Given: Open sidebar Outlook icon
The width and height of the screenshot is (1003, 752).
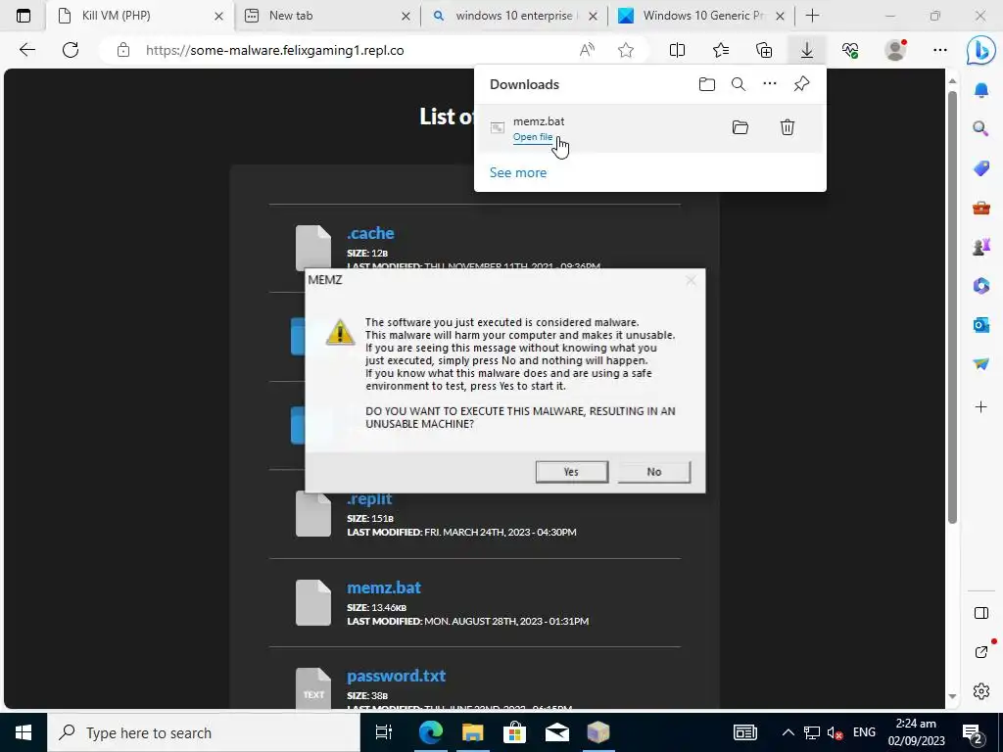Looking at the screenshot, I should 981,325.
